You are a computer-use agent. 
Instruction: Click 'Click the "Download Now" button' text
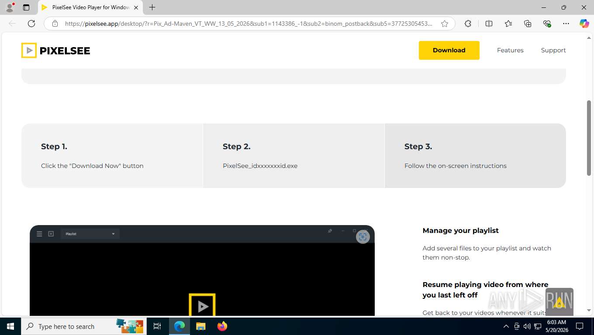point(92,166)
